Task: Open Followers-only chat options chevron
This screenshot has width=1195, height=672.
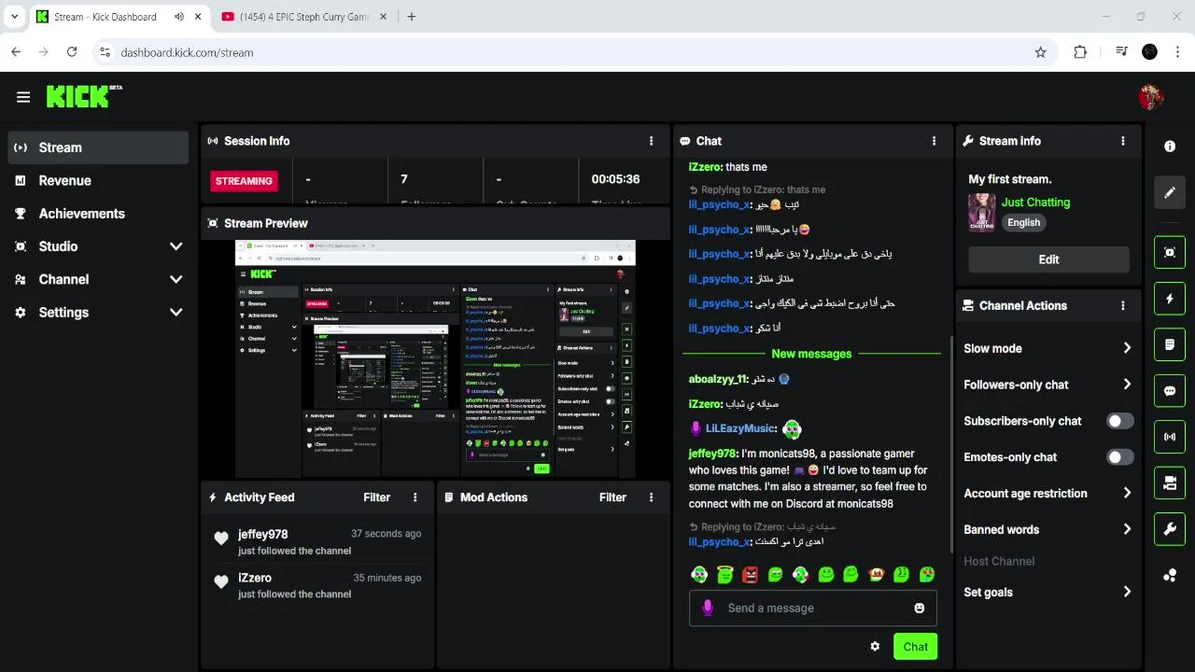Action: point(1127,385)
